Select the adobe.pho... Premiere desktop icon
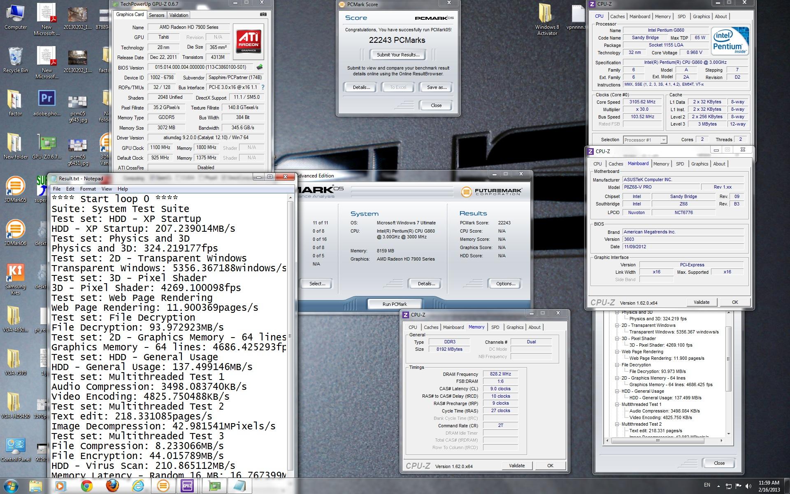The width and height of the screenshot is (790, 494). 46,103
